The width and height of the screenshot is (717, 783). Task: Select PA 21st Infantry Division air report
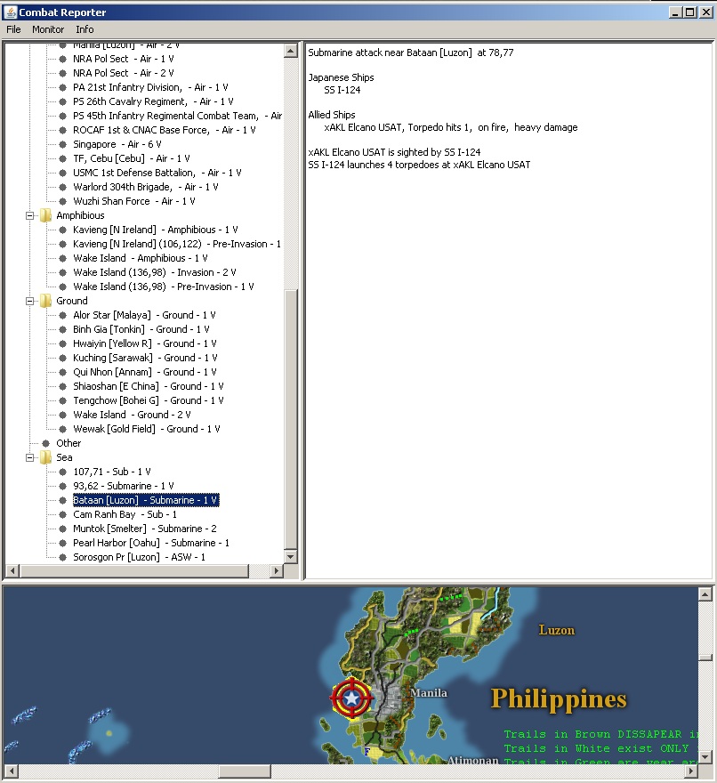tap(150, 87)
